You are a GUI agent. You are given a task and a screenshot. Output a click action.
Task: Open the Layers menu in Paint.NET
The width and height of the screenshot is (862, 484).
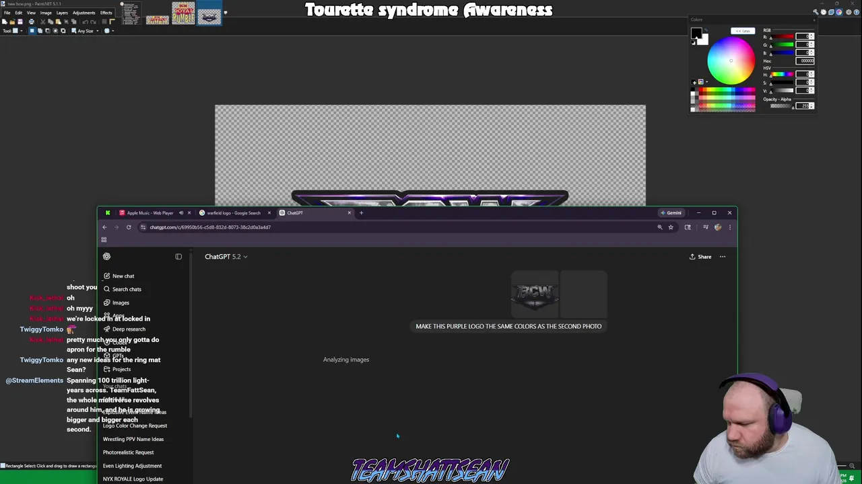click(x=62, y=13)
